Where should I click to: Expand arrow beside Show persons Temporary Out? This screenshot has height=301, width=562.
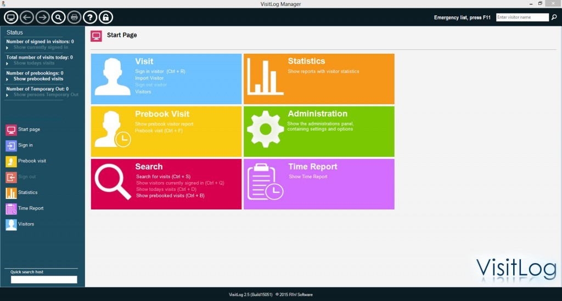click(x=7, y=95)
